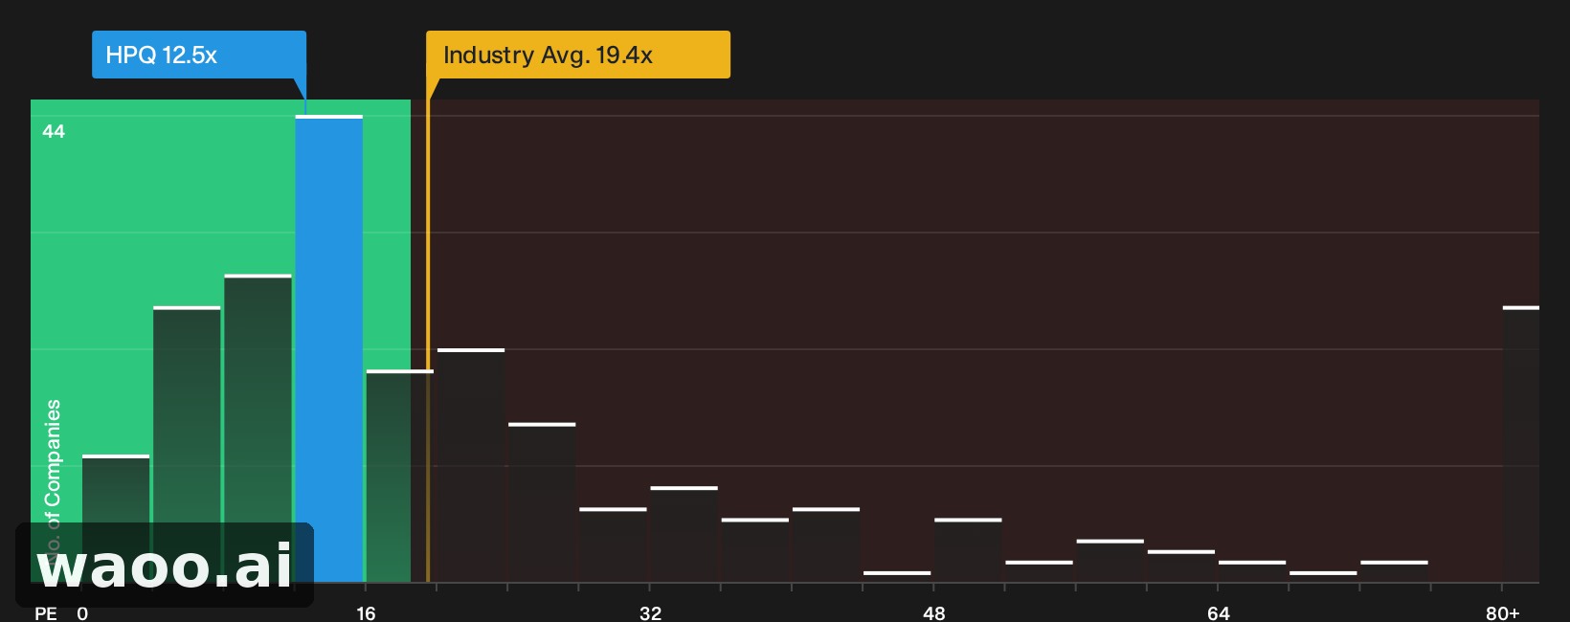The height and width of the screenshot is (622, 1570).
Task: Select the bar starting at PE 48
Action: coord(968,550)
